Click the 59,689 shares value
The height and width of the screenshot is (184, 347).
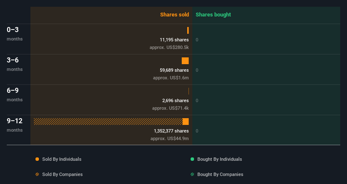(174, 70)
